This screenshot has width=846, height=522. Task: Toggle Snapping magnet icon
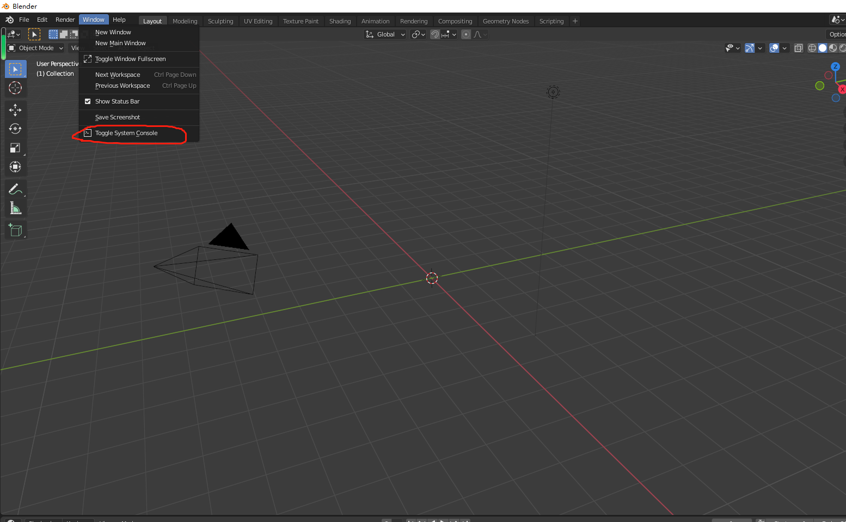435,34
